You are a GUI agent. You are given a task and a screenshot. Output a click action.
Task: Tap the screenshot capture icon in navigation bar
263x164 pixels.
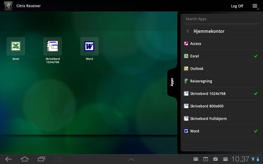click(x=57, y=159)
